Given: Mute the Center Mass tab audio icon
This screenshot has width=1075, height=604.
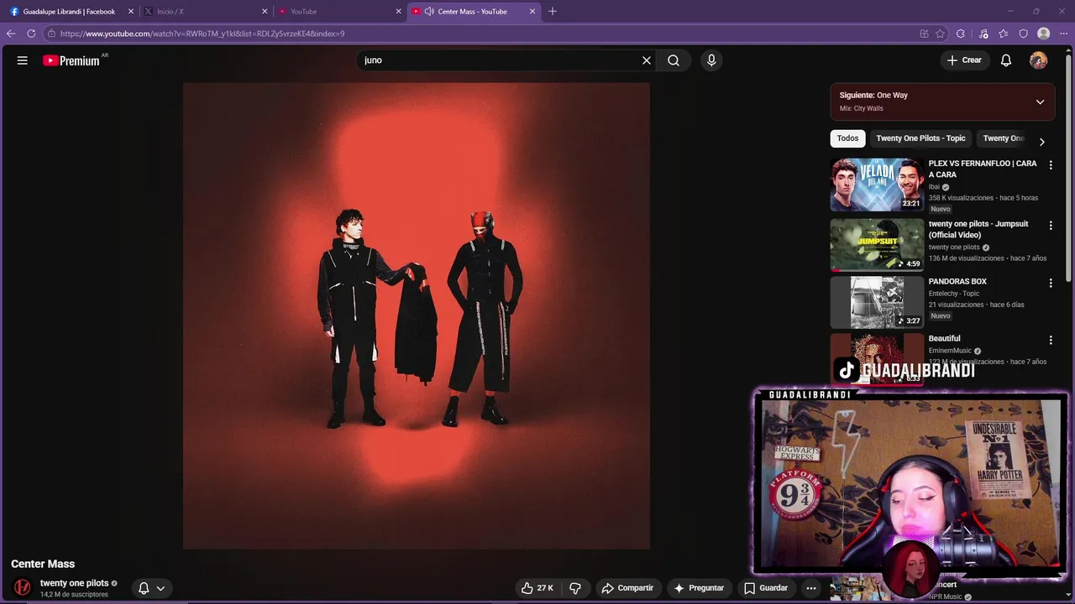Looking at the screenshot, I should 429,12.
